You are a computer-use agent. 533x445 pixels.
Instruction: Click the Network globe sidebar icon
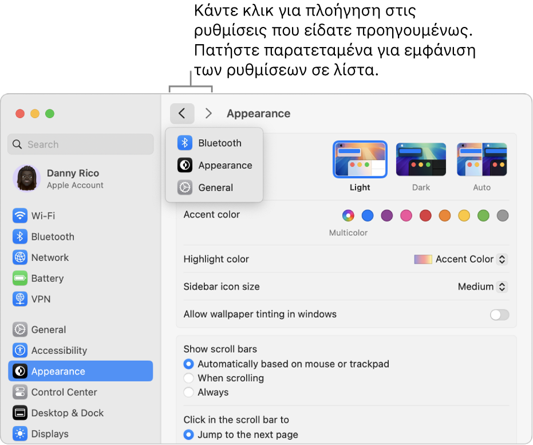[20, 257]
